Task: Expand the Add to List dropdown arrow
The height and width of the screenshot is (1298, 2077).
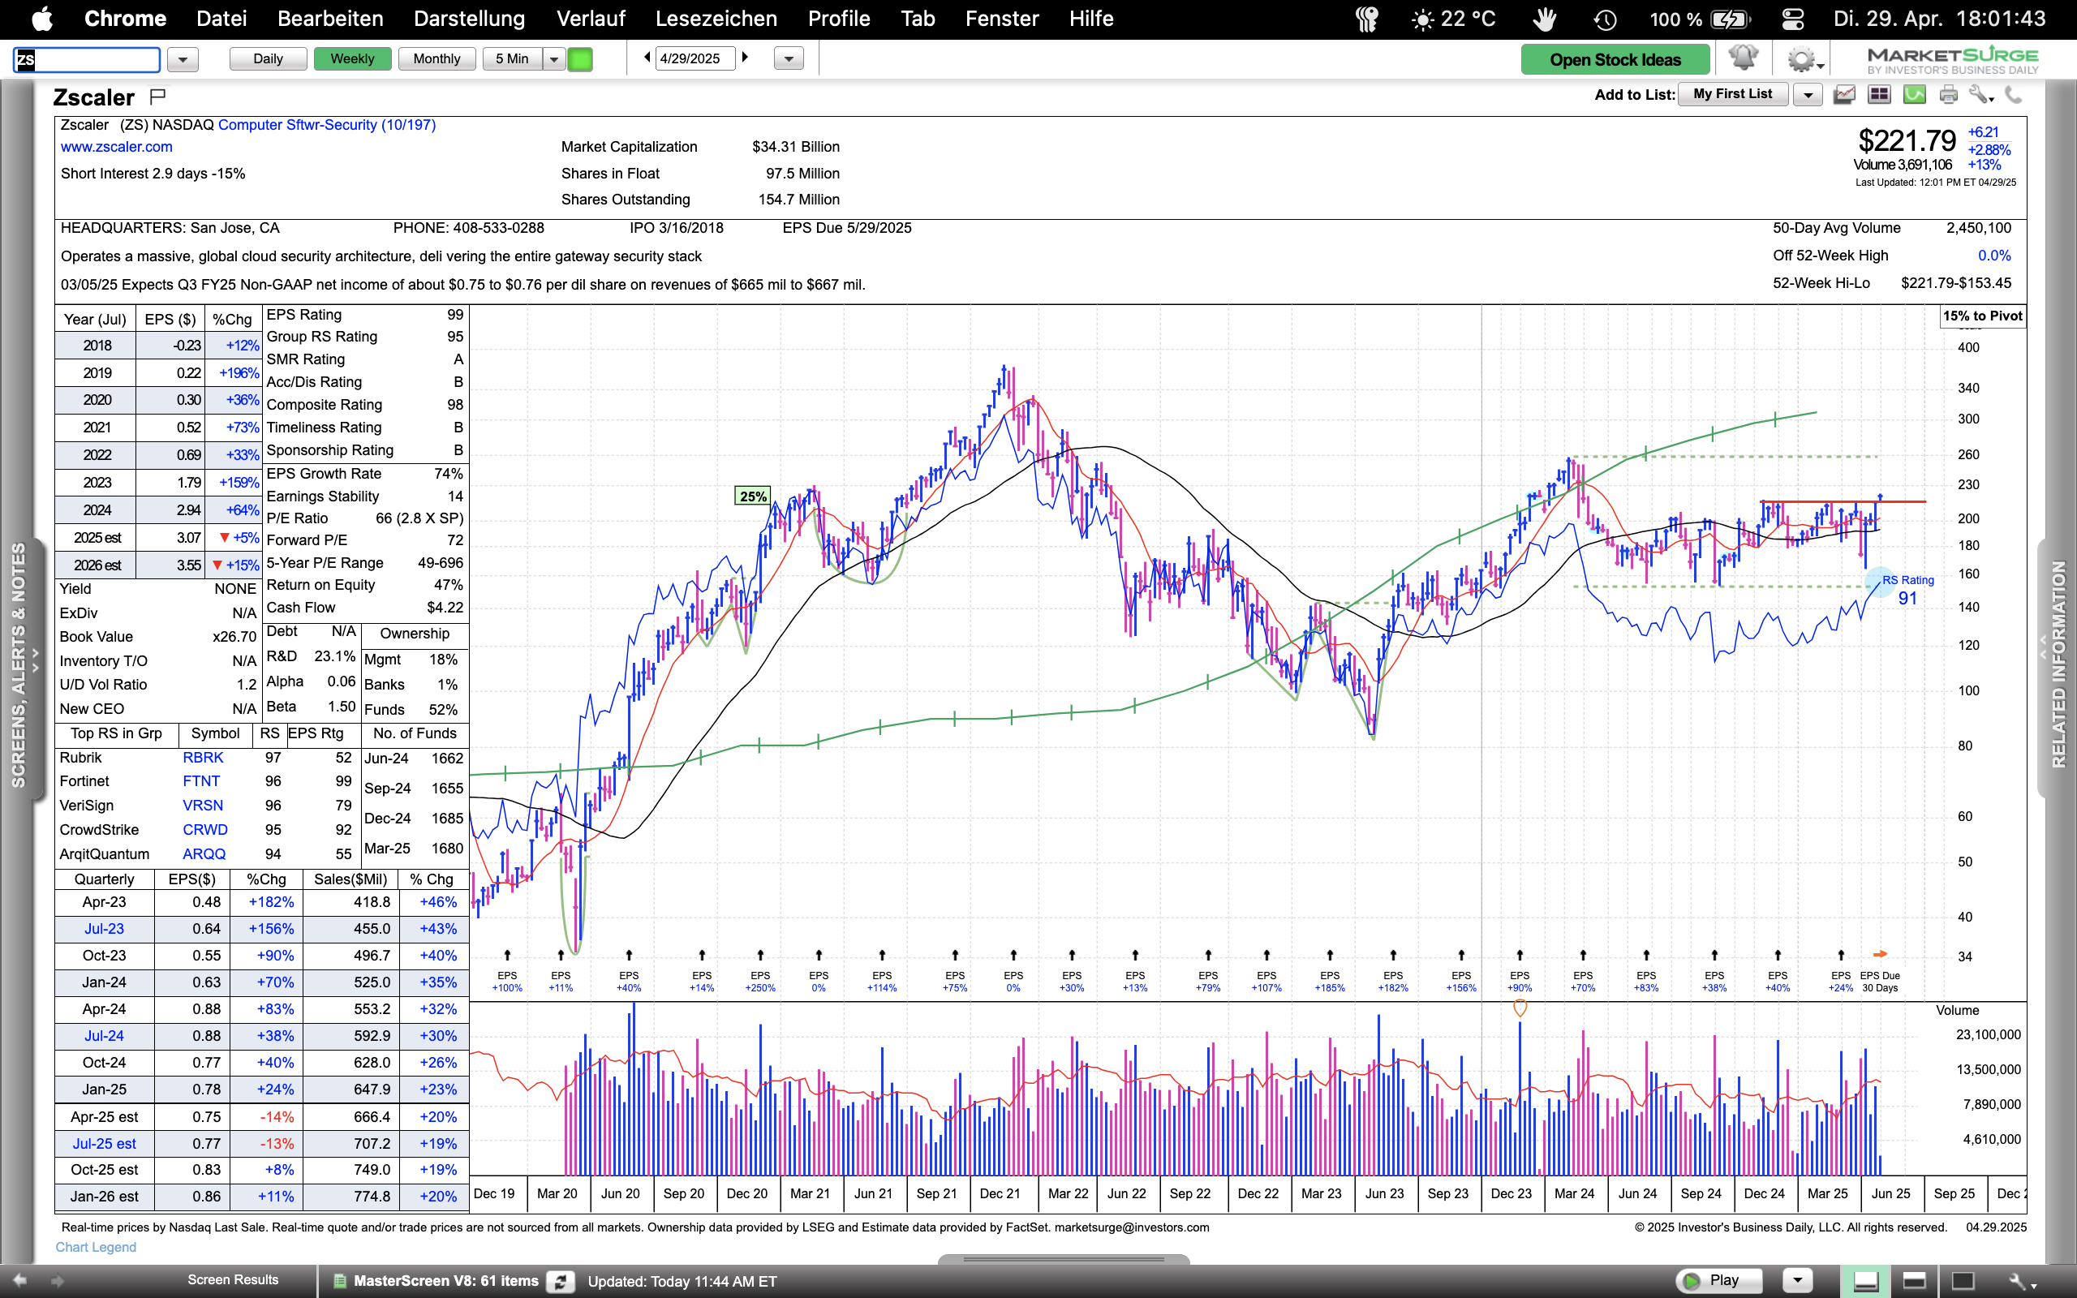Action: (1808, 94)
